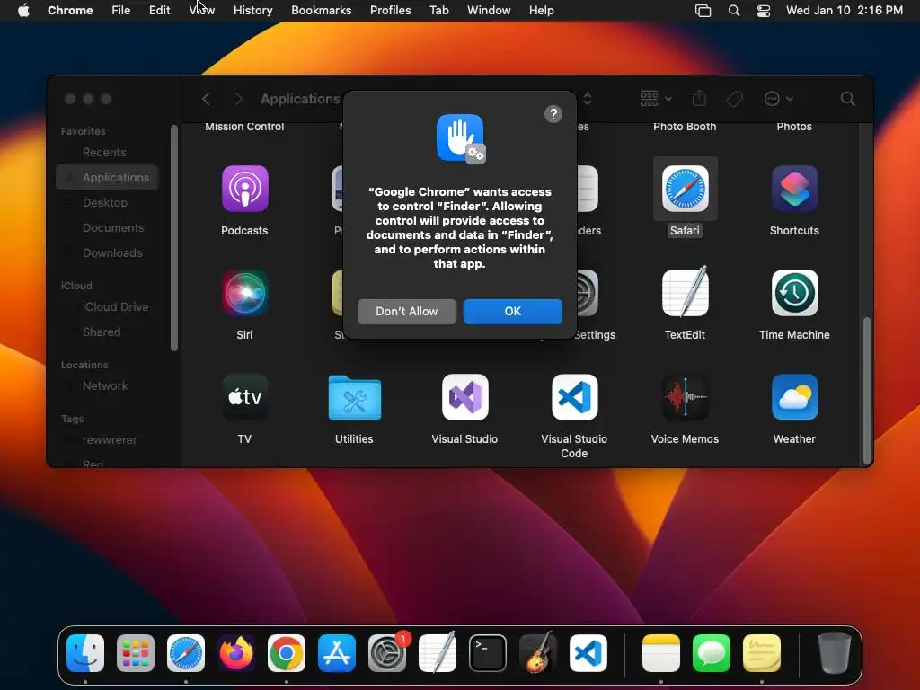
Task: Open the TextEdit app icon
Action: pos(685,292)
